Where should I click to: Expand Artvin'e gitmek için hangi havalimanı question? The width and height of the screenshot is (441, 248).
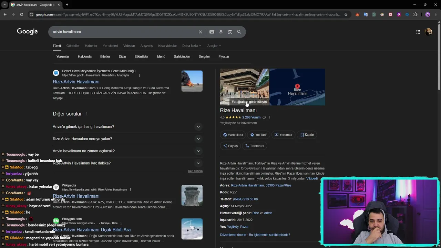(127, 126)
